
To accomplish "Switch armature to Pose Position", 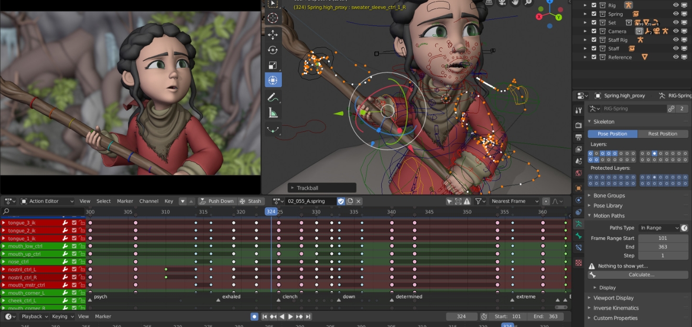I will 612,134.
